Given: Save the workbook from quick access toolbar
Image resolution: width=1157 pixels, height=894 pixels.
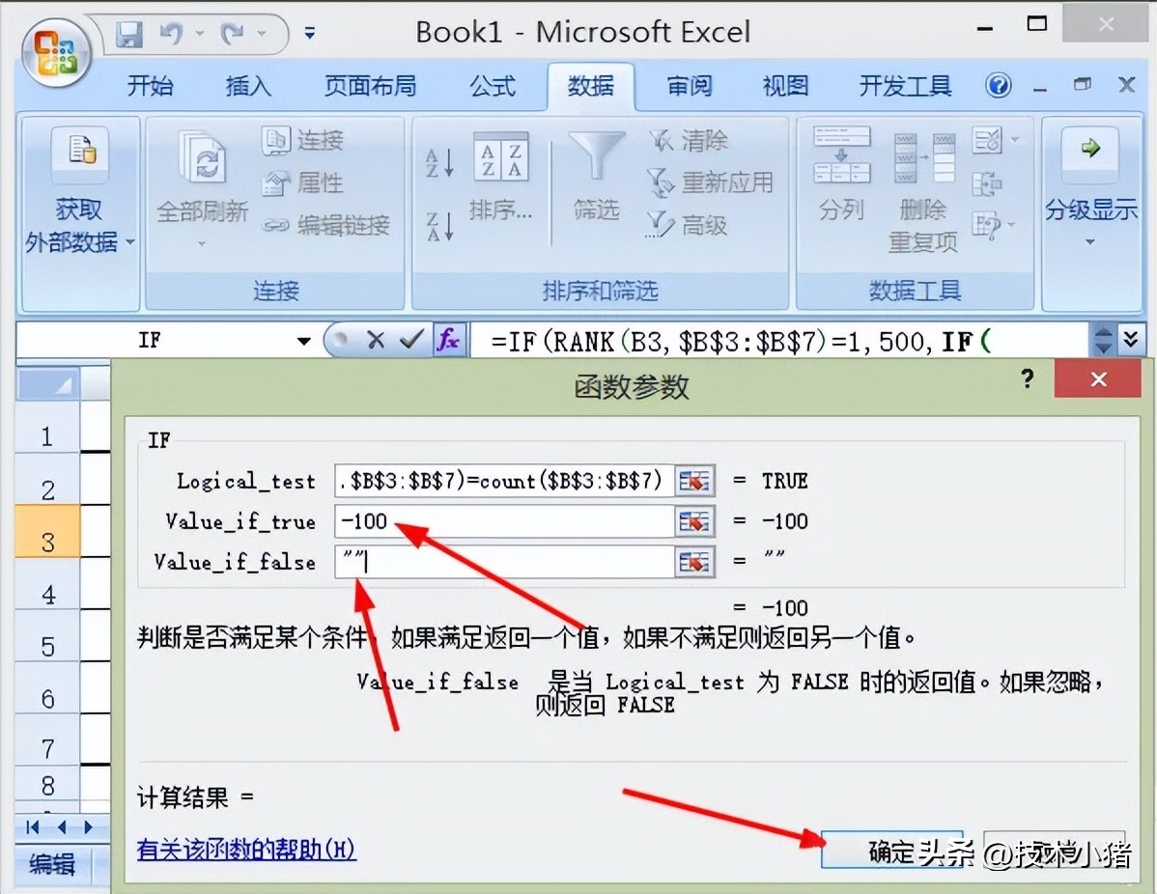Looking at the screenshot, I should (x=129, y=34).
